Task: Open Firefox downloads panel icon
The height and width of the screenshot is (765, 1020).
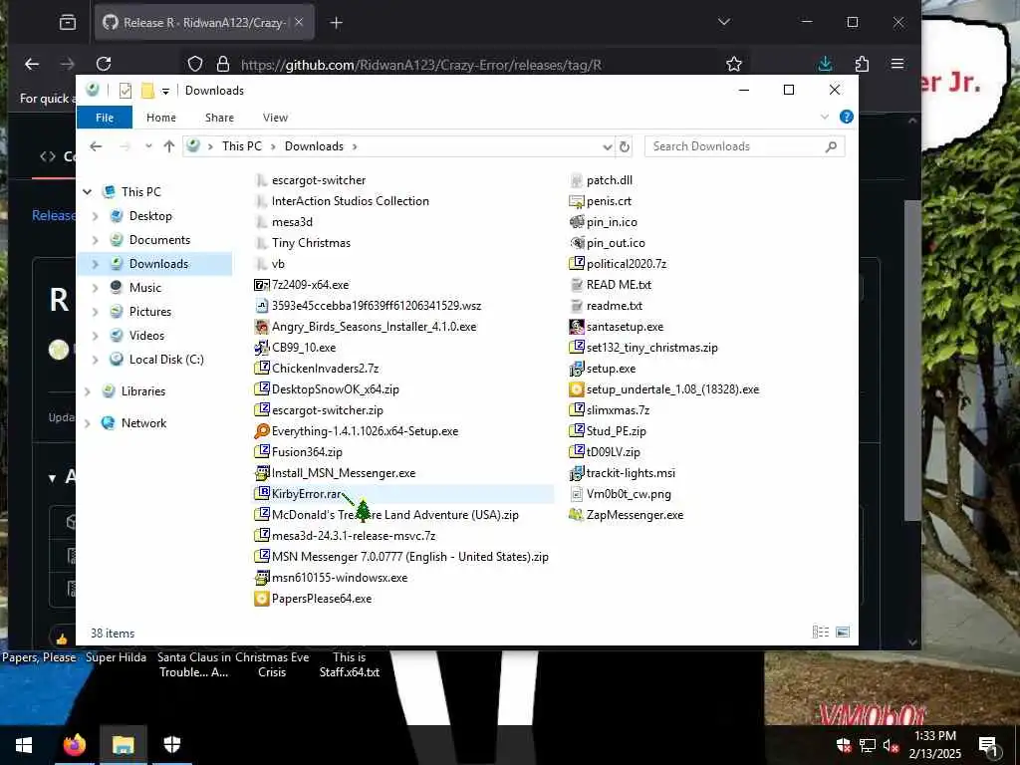Action: tap(825, 64)
